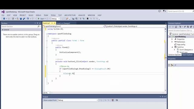Image resolution: width=194 pixels, height=109 pixels.
Task: Collapse the General group in Toolbox
Action: (2, 30)
